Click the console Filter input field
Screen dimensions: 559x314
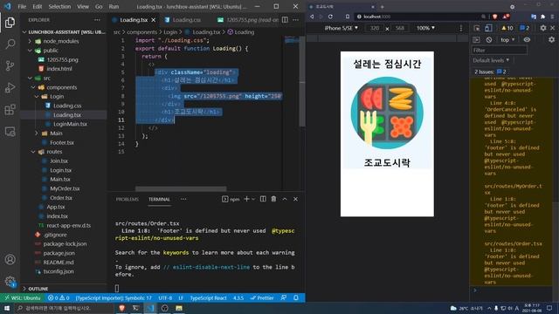tap(500, 51)
